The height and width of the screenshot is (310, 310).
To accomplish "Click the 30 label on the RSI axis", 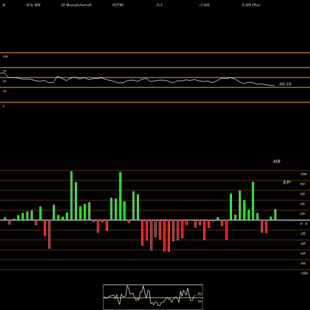I will point(4,91).
